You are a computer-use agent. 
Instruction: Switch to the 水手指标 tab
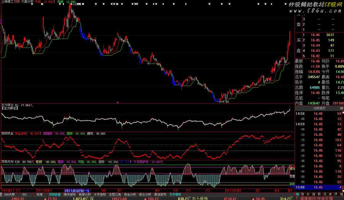100,194
